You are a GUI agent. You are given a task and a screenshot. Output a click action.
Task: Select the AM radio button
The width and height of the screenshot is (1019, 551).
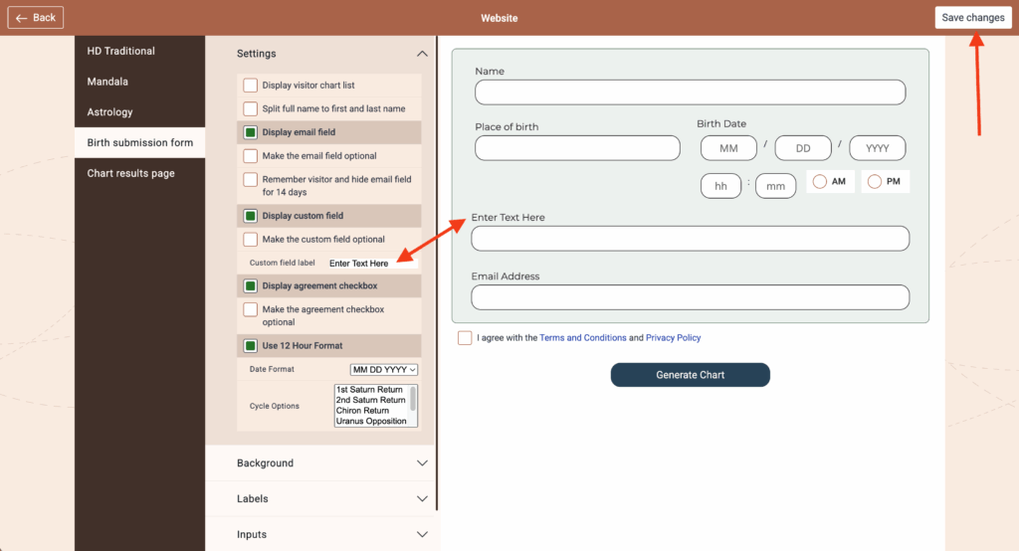(819, 182)
